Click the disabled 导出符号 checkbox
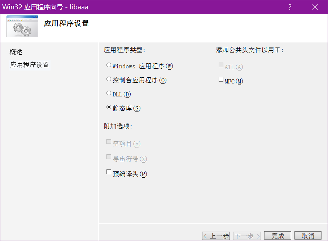The width and height of the screenshot is (328, 241). 109,157
